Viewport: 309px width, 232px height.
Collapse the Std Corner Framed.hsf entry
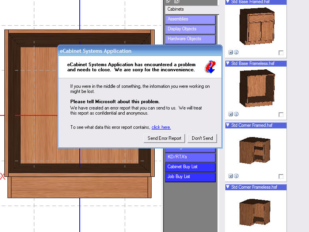coord(228,125)
